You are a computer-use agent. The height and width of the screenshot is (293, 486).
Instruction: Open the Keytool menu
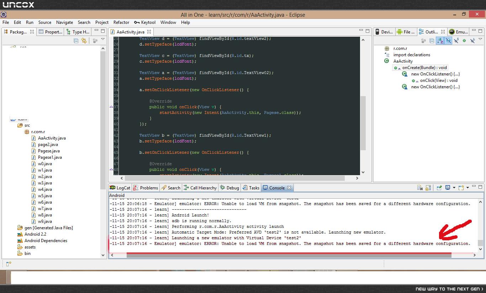click(x=145, y=22)
